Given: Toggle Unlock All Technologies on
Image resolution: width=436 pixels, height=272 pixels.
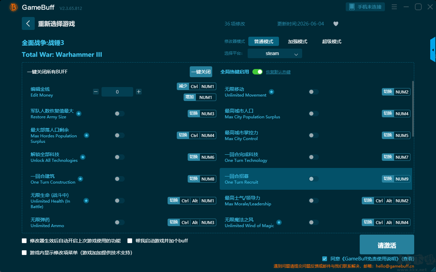Looking at the screenshot, I should (120, 157).
